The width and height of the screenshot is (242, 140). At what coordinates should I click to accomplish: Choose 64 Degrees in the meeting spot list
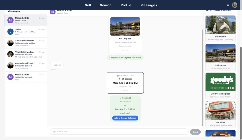point(220,57)
